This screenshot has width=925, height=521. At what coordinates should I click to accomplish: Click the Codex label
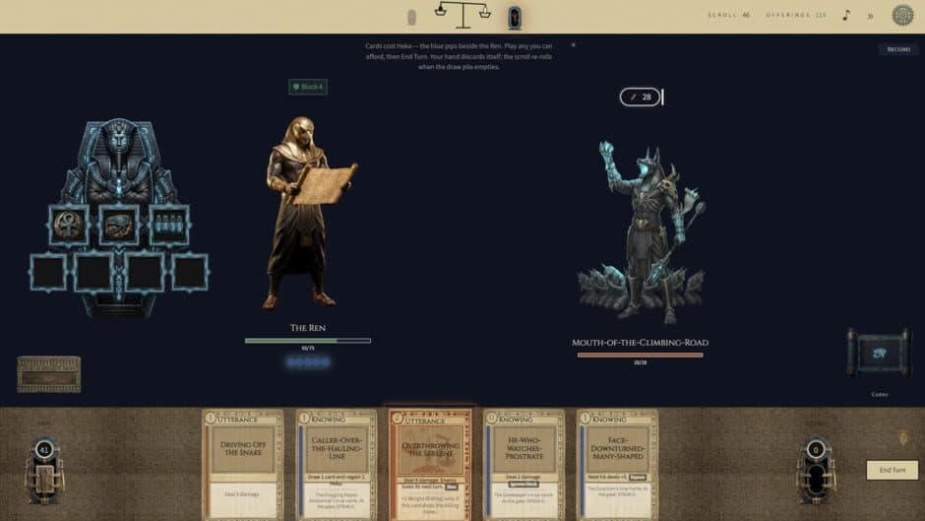point(879,395)
